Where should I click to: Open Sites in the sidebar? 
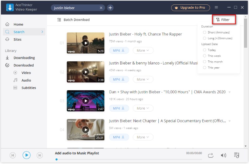tap(24, 40)
